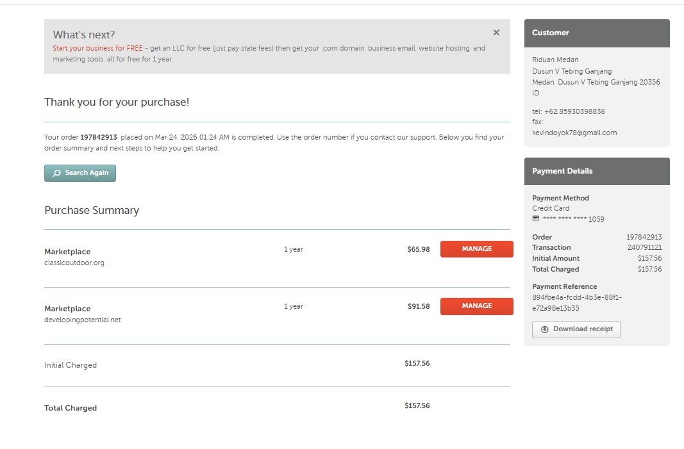Click the Transaction number 240791121

644,247
